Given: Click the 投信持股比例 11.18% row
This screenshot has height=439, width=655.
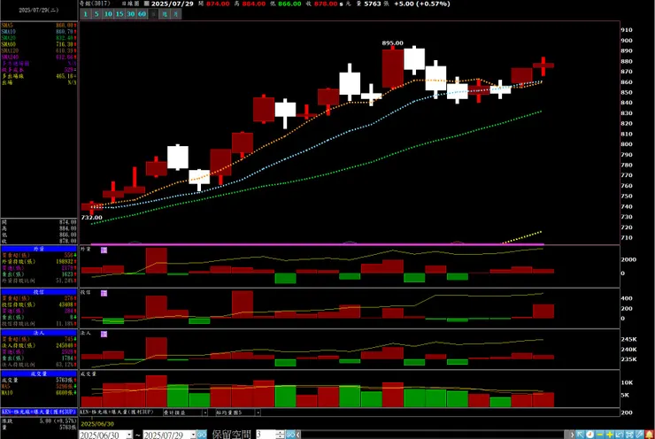Looking at the screenshot, I should 39,324.
